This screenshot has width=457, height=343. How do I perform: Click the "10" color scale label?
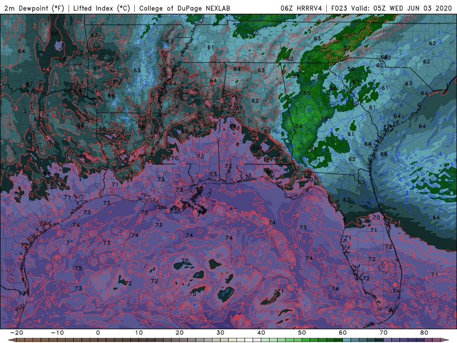(139, 333)
